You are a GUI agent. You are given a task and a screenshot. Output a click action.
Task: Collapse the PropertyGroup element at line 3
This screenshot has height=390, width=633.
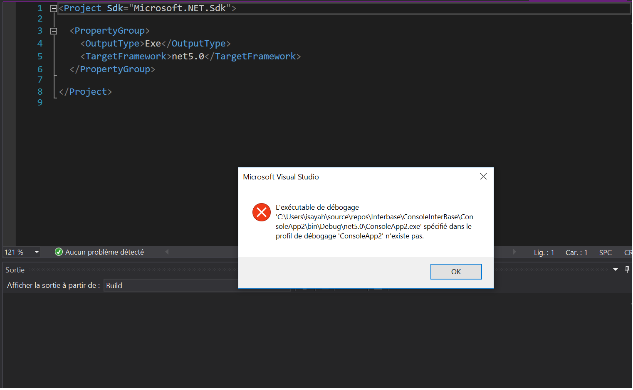(x=53, y=30)
